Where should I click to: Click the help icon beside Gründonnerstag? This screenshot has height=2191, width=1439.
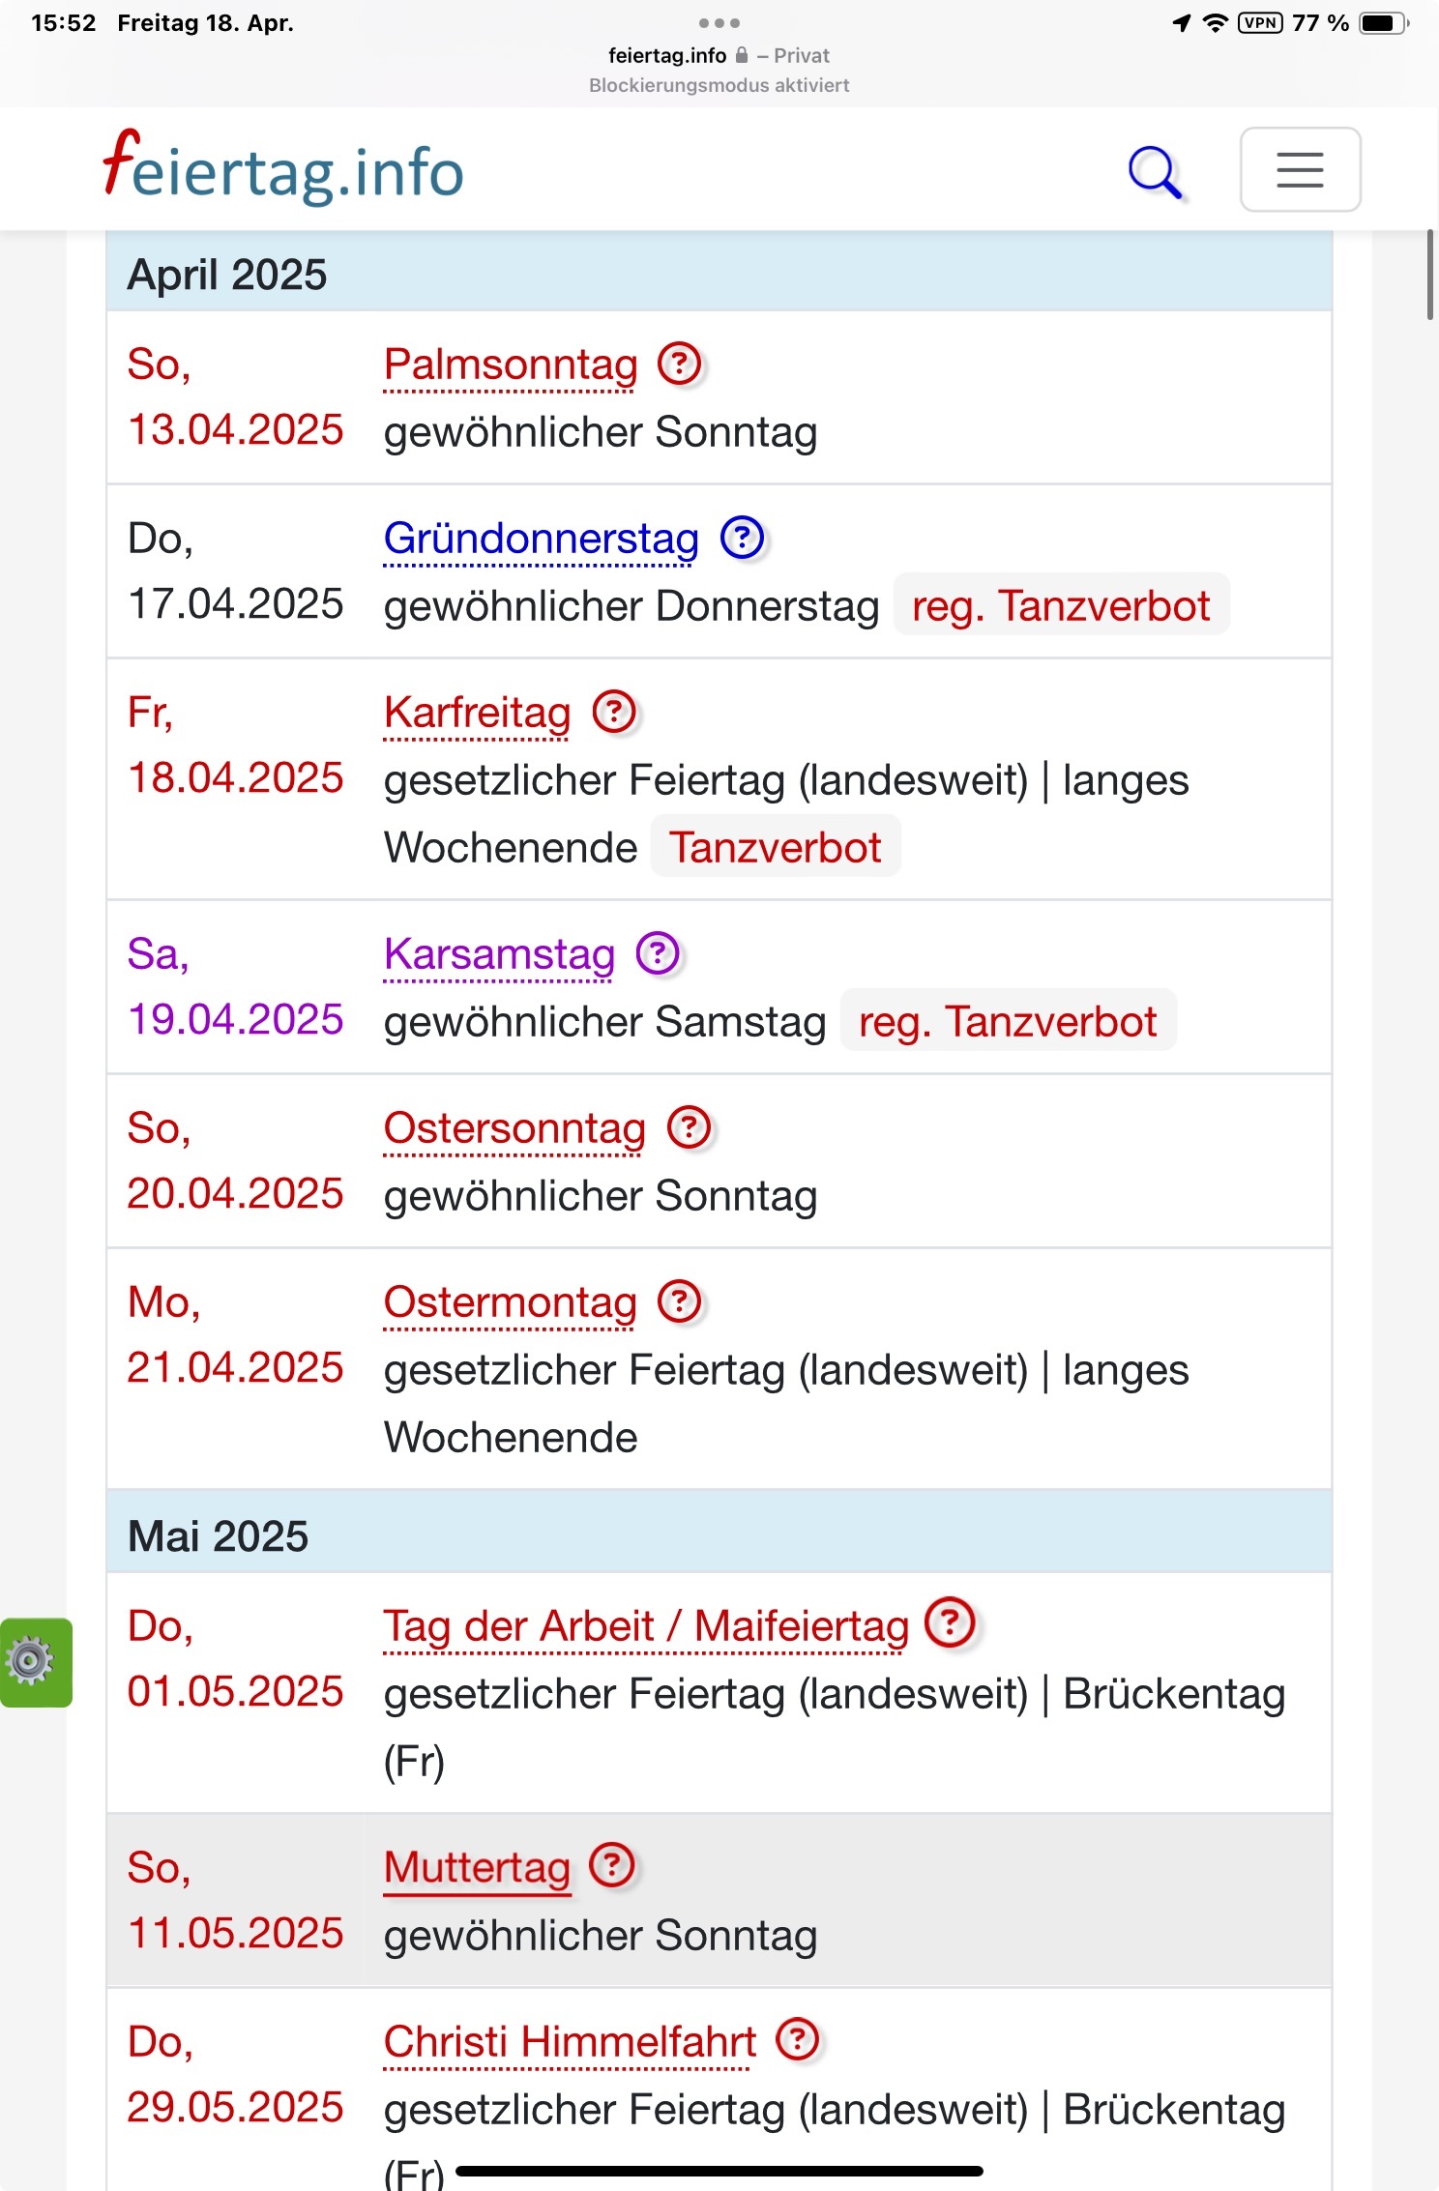[x=743, y=538]
